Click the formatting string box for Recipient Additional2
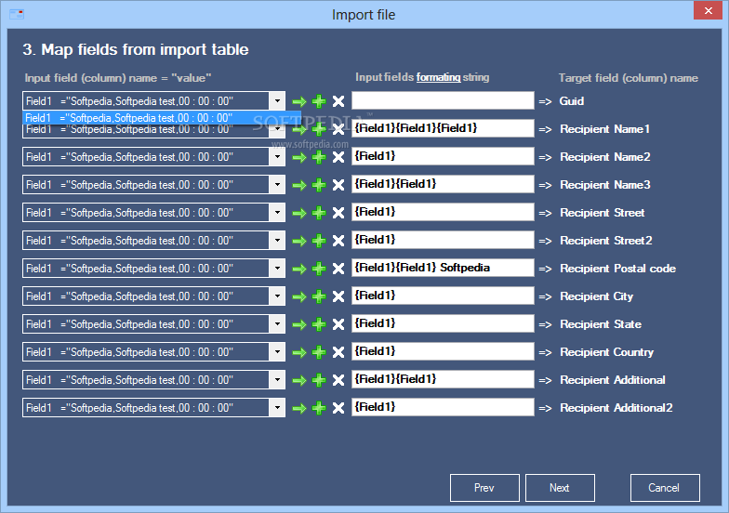 (443, 407)
